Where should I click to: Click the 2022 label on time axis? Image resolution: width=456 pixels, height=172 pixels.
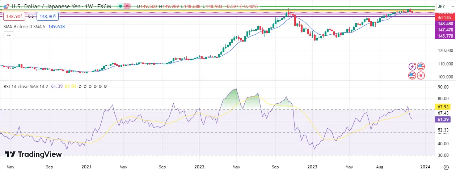[x=199, y=167]
